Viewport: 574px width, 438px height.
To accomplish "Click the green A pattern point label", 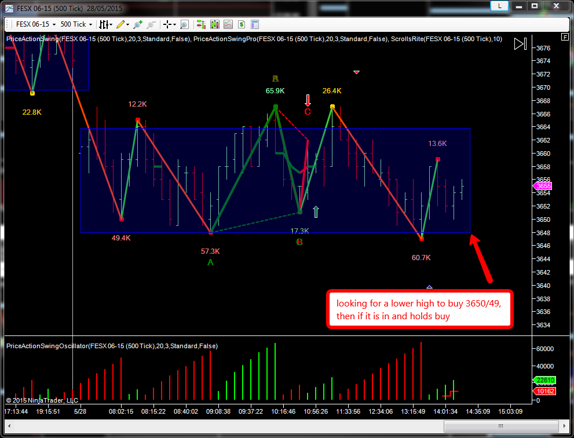I will pyautogui.click(x=210, y=262).
